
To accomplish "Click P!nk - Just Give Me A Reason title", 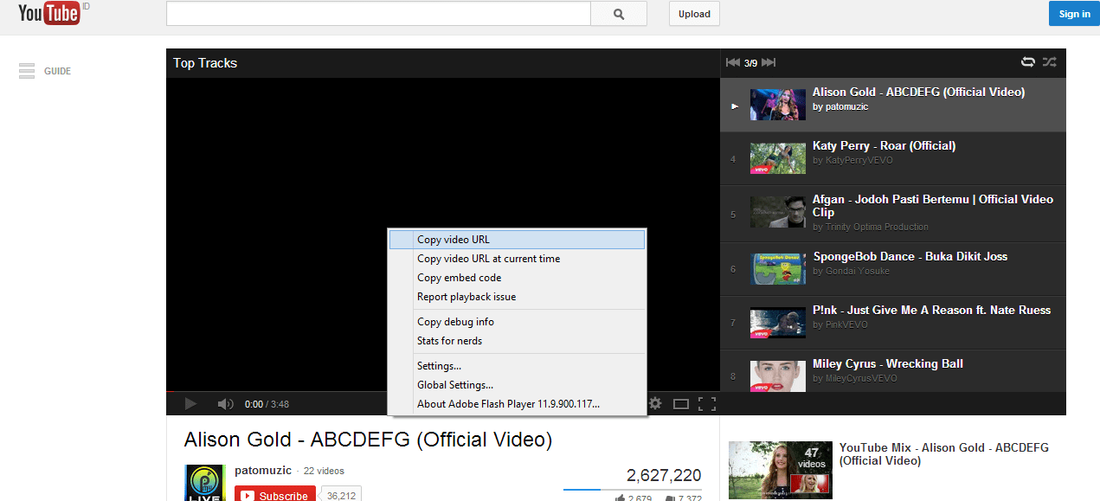I will click(x=931, y=310).
